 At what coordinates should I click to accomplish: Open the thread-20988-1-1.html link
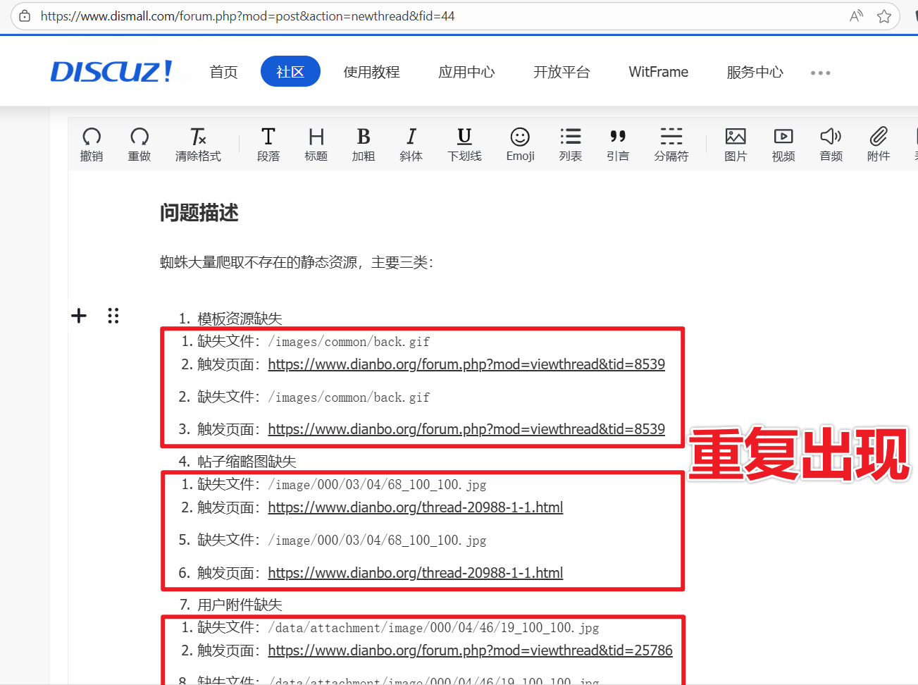(415, 507)
